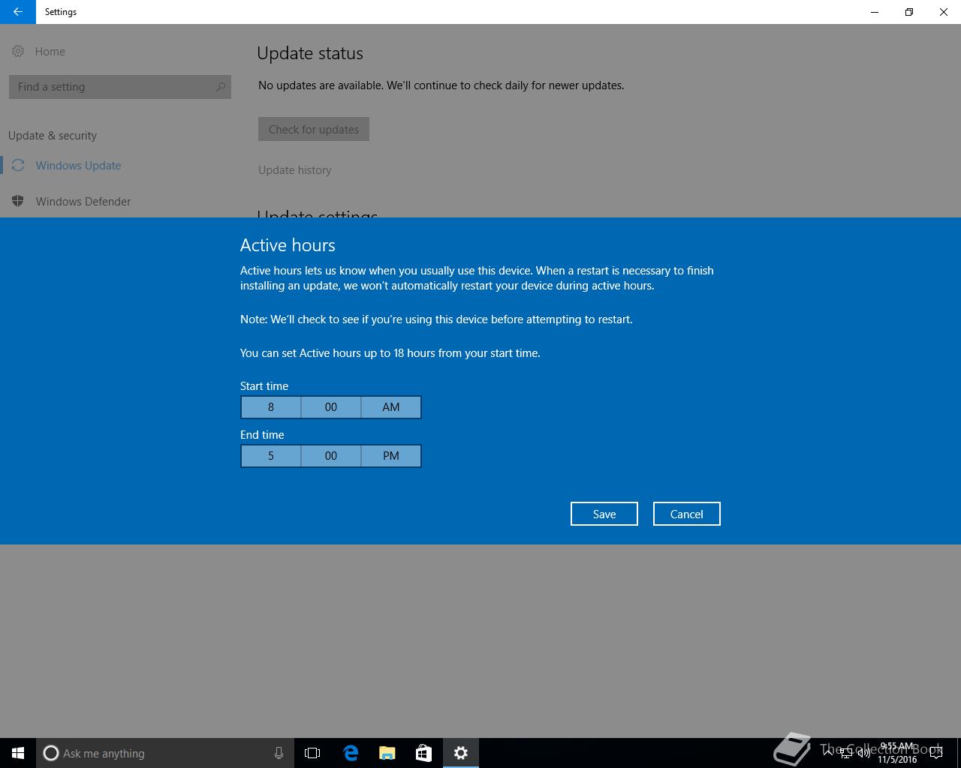Click Check for updates button

[314, 129]
